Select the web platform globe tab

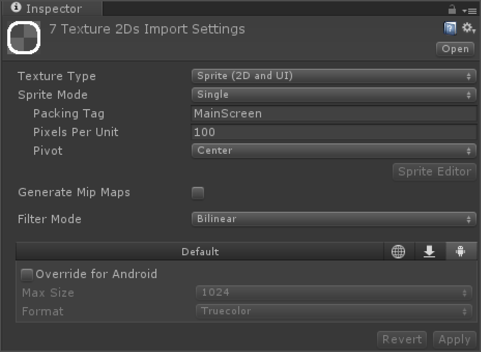[x=398, y=251]
